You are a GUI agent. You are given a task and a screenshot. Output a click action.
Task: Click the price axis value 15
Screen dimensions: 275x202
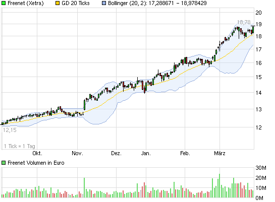pyautogui.click(x=258, y=77)
